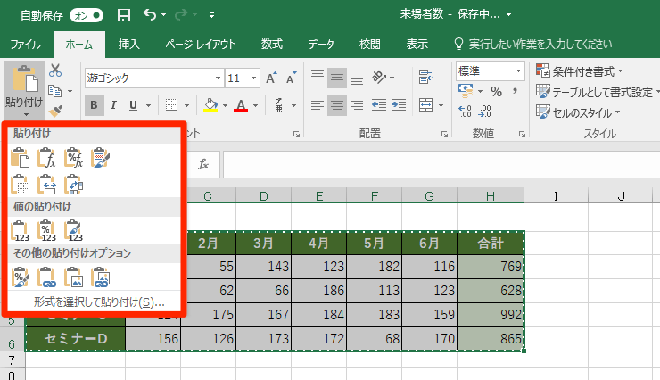The height and width of the screenshot is (380, 660).
Task: Switch to the ページ レイアウト tab
Action: click(200, 45)
